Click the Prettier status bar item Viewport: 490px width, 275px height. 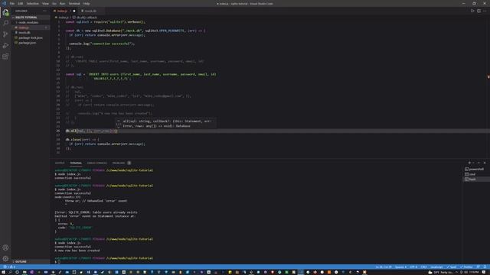466,267
